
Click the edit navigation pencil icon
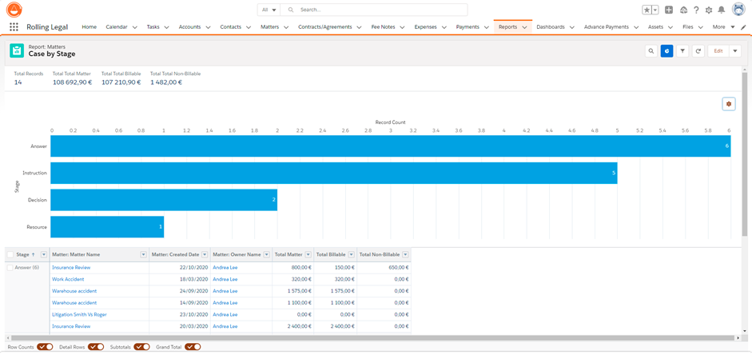[x=744, y=27]
